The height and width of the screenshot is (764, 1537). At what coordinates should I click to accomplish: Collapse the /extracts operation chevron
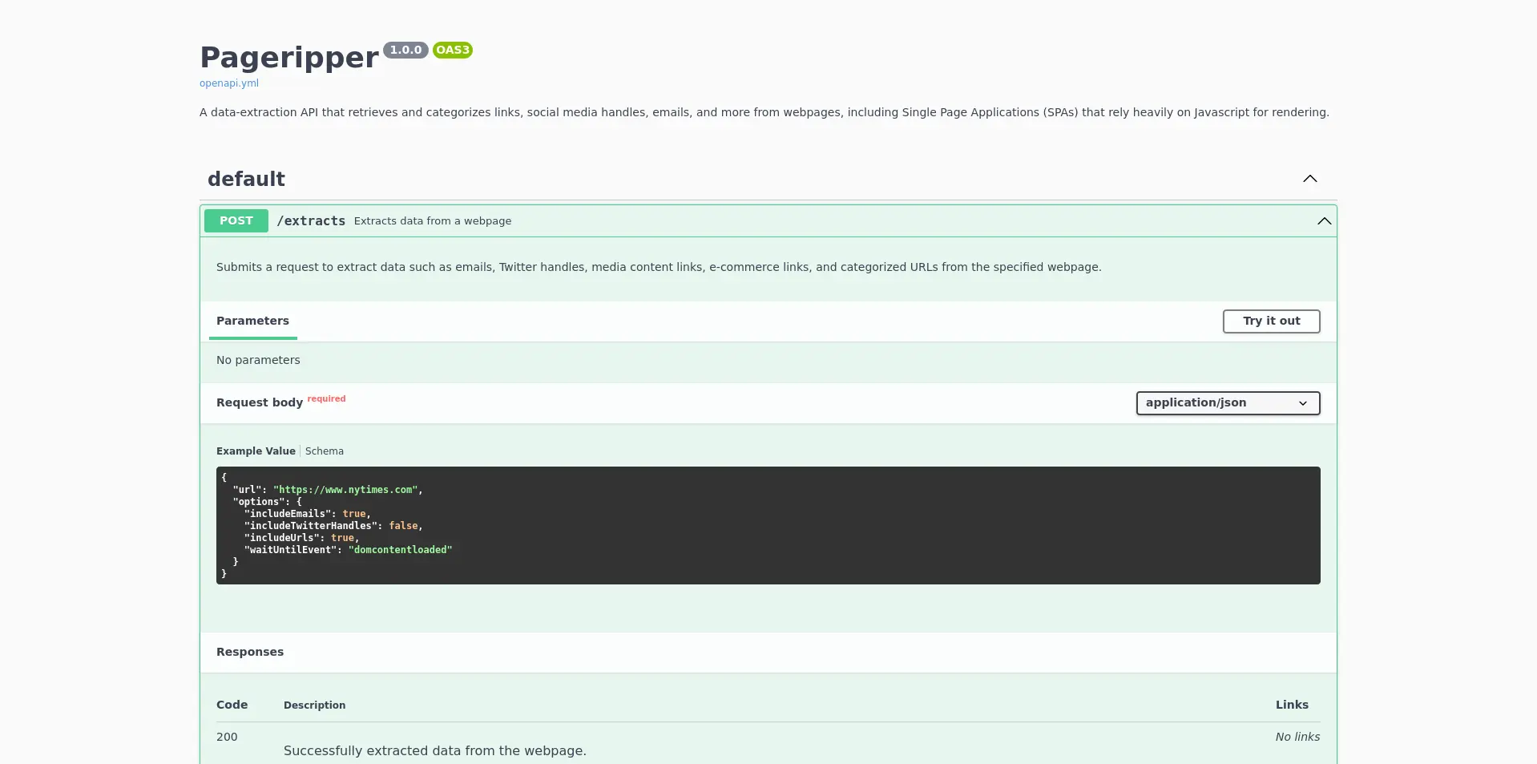[x=1324, y=221]
